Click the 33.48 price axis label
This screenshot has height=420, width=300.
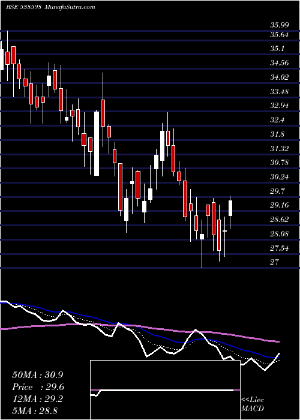coord(280,92)
